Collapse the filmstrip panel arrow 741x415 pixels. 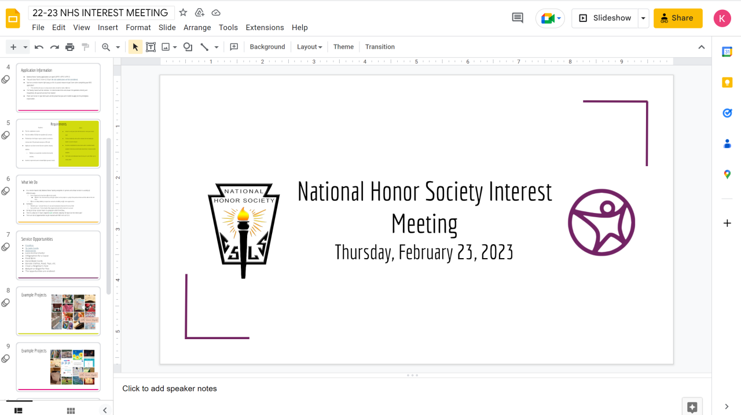click(x=105, y=410)
